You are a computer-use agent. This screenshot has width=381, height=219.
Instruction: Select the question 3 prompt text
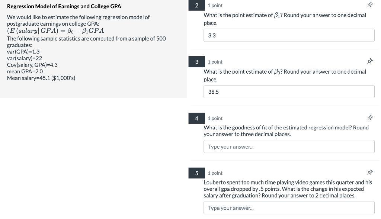click(x=285, y=75)
